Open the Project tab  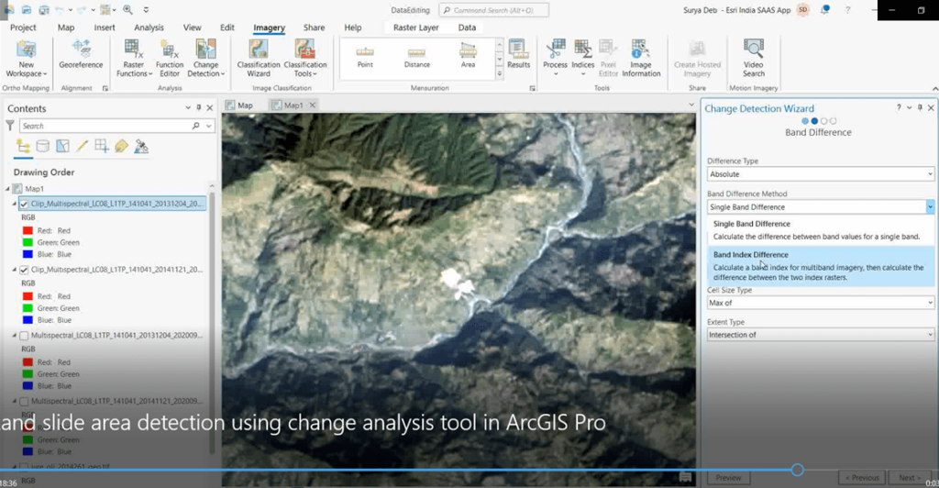point(23,28)
